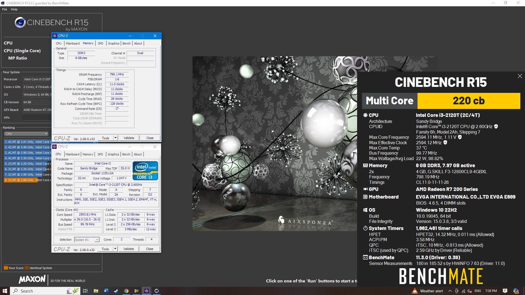Open SPD tab in upper CPU-Z window

pyautogui.click(x=101, y=43)
